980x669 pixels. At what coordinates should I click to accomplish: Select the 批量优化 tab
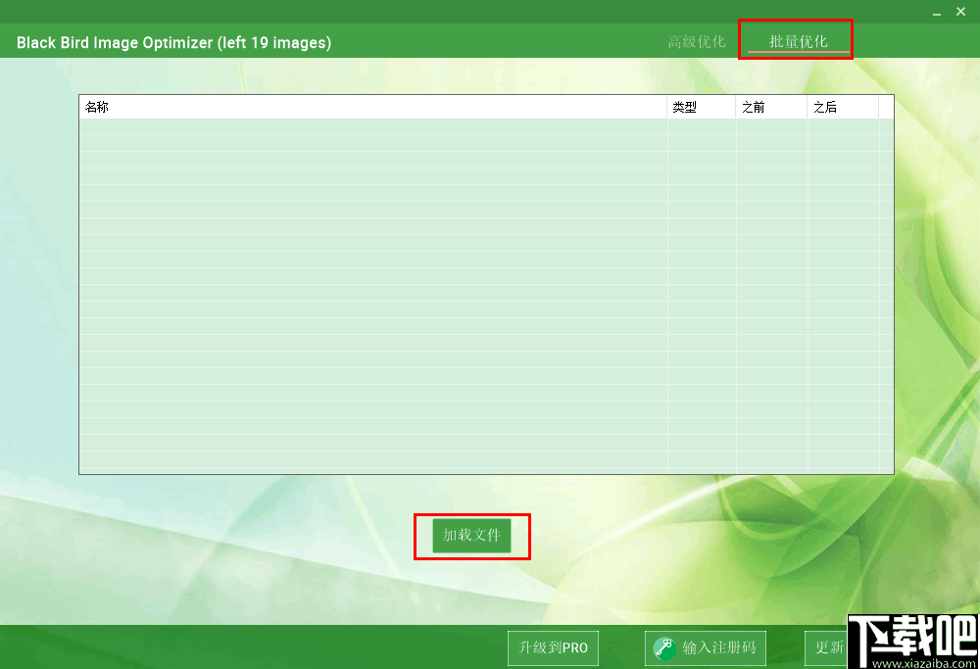pyautogui.click(x=796, y=41)
